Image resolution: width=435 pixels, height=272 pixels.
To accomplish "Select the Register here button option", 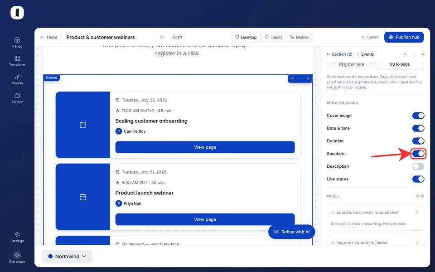I will pos(352,64).
